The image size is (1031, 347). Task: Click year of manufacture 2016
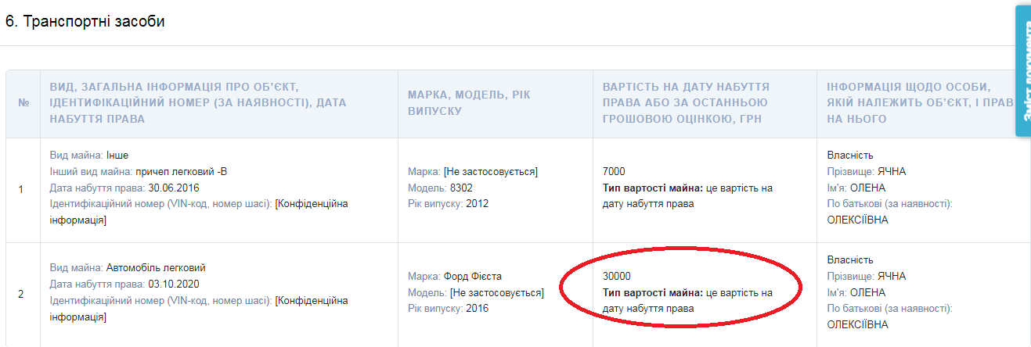476,309
